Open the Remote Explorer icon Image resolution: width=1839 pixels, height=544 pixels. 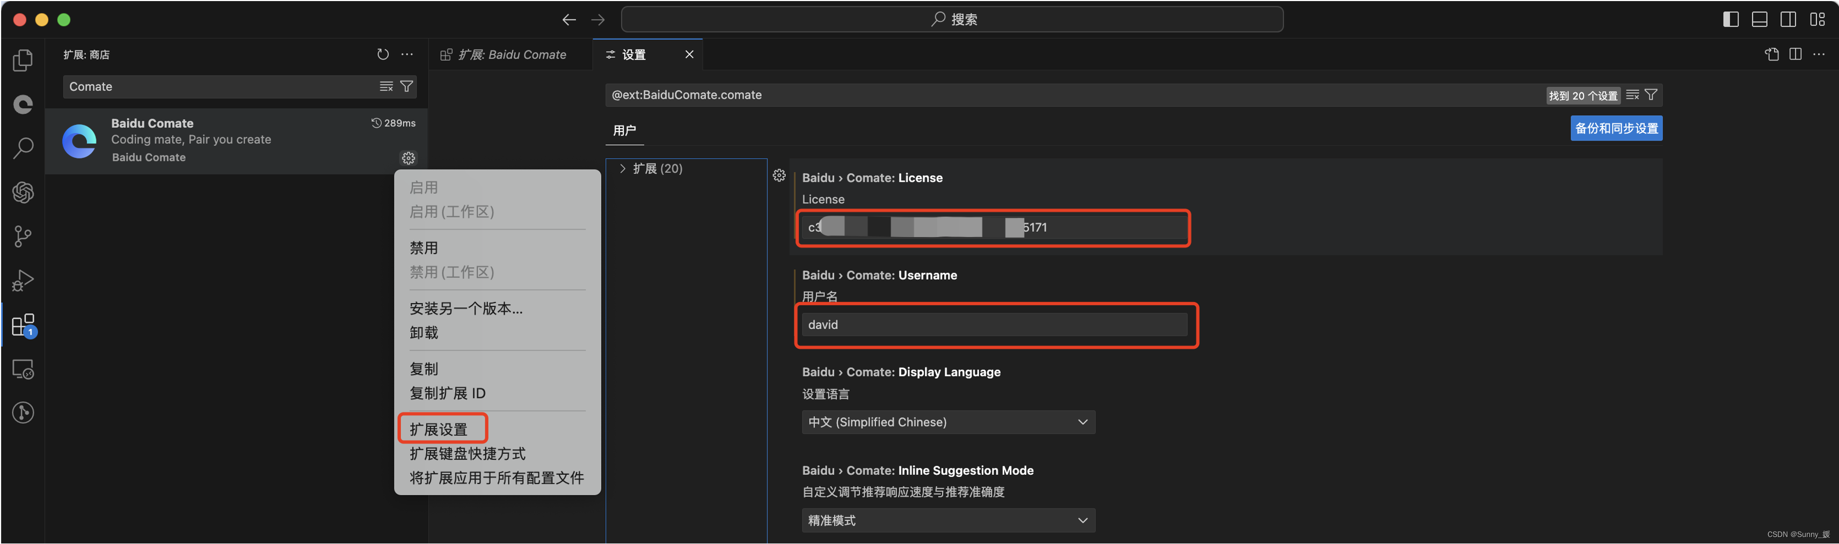coord(23,369)
